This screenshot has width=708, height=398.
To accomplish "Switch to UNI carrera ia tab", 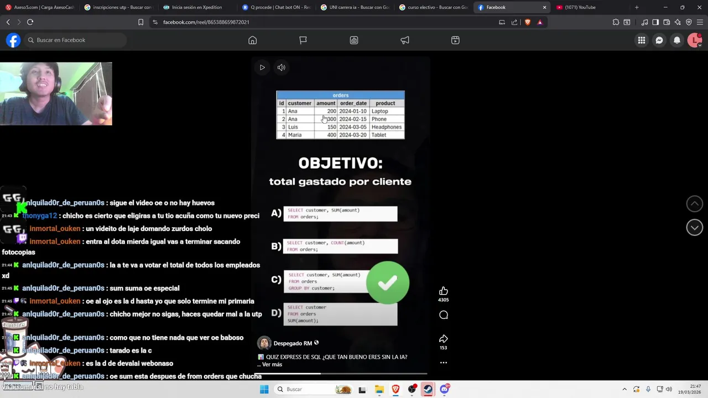I will (x=354, y=7).
